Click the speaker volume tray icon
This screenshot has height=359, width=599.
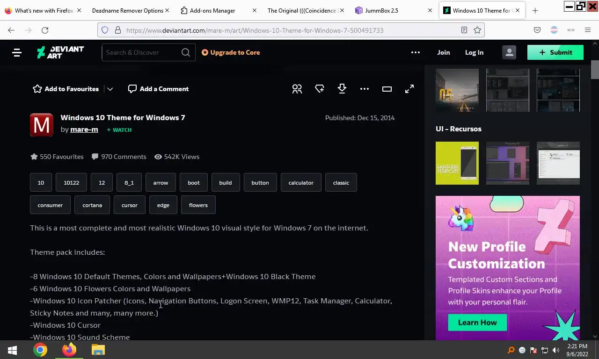[556, 350]
